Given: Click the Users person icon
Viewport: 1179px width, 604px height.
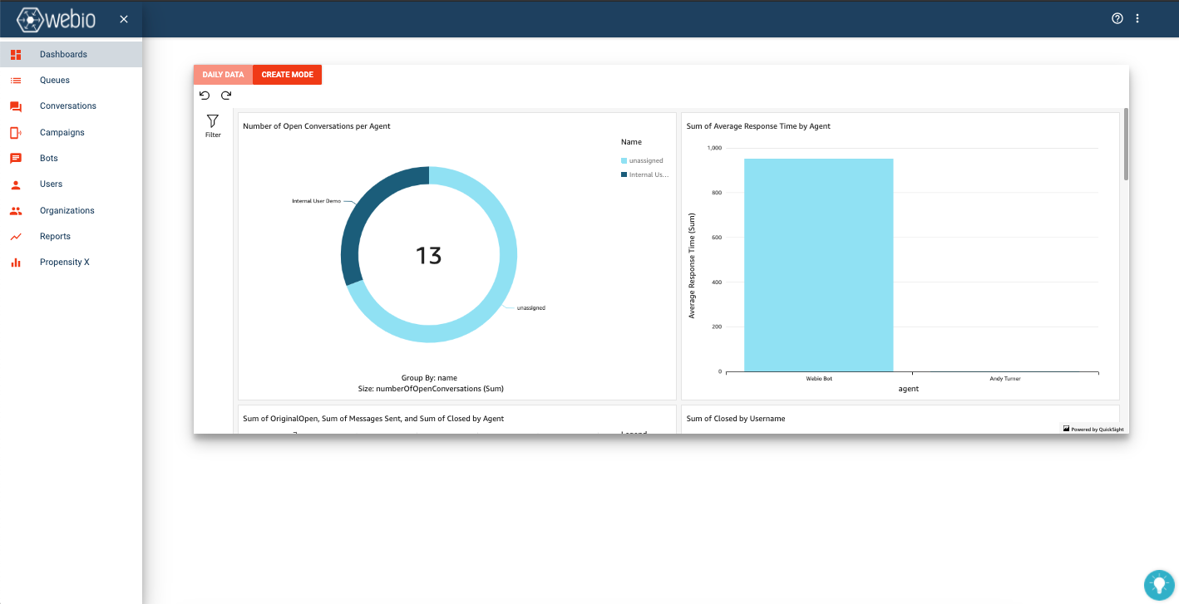Looking at the screenshot, I should point(15,184).
